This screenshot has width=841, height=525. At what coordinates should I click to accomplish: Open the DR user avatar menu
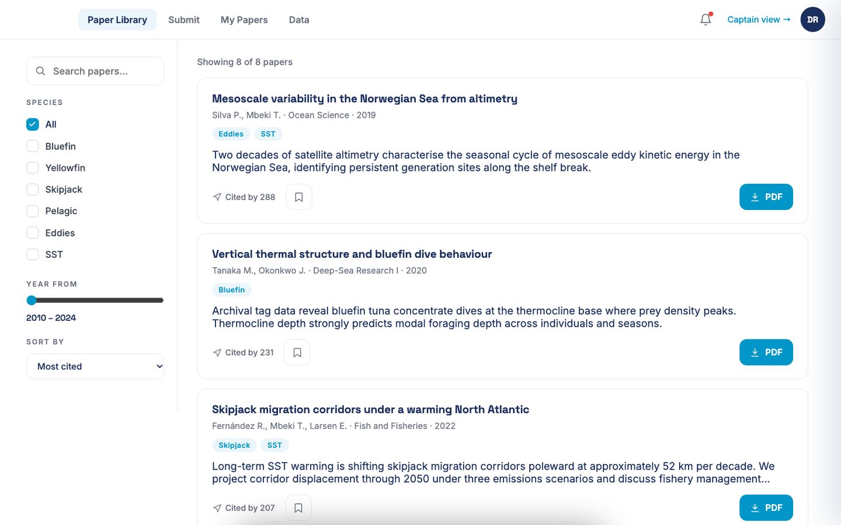812,19
